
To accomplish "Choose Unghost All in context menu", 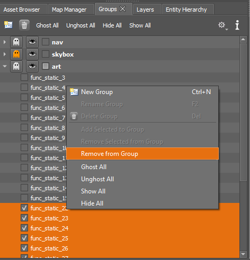I will click(x=142, y=179).
